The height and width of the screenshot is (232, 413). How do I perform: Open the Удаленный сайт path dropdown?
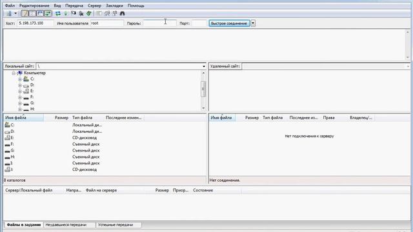pos(408,66)
